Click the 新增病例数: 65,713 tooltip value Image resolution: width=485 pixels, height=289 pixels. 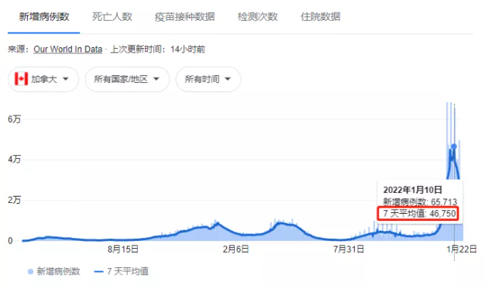(x=420, y=202)
